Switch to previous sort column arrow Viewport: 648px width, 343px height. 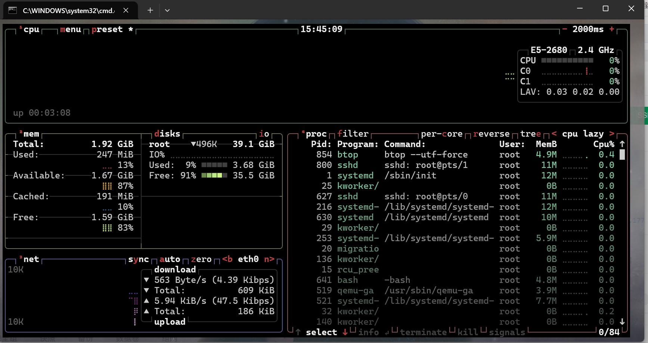click(554, 134)
